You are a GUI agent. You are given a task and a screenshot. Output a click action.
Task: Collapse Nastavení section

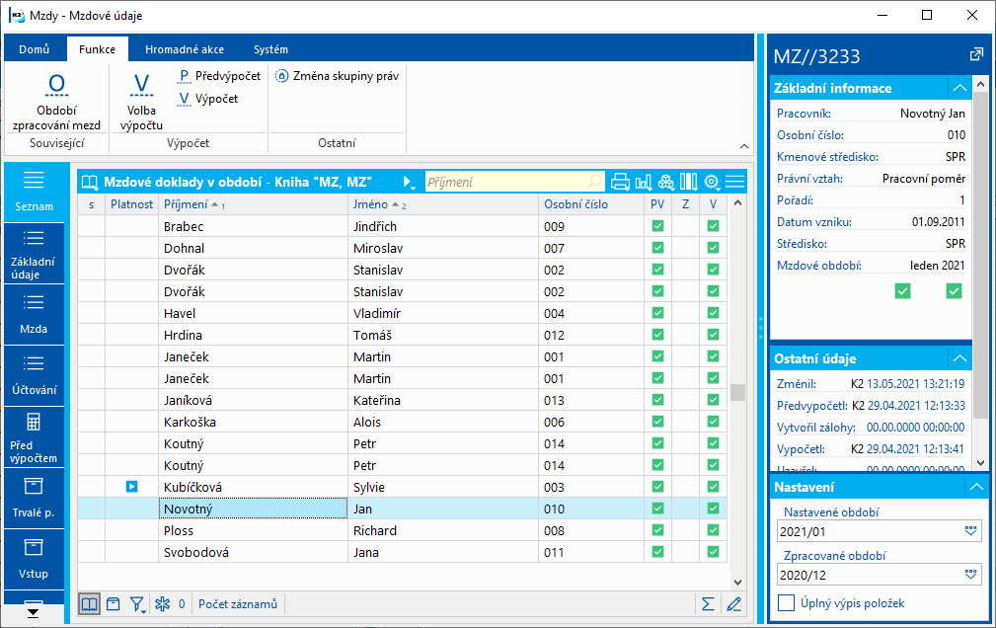tap(976, 487)
